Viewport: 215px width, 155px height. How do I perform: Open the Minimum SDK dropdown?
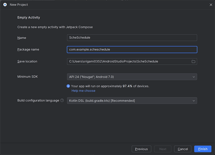click(x=132, y=77)
